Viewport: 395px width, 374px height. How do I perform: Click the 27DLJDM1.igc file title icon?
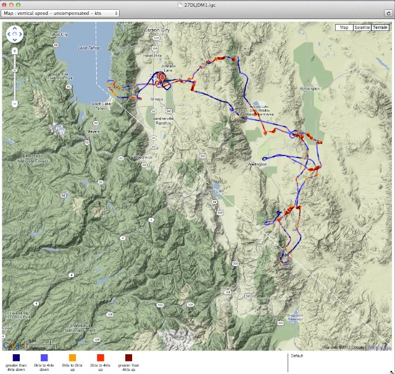pos(180,4)
